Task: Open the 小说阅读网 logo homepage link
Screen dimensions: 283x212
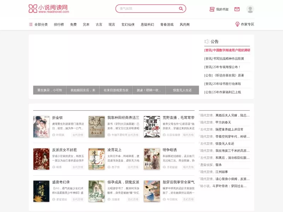Action: [49, 8]
